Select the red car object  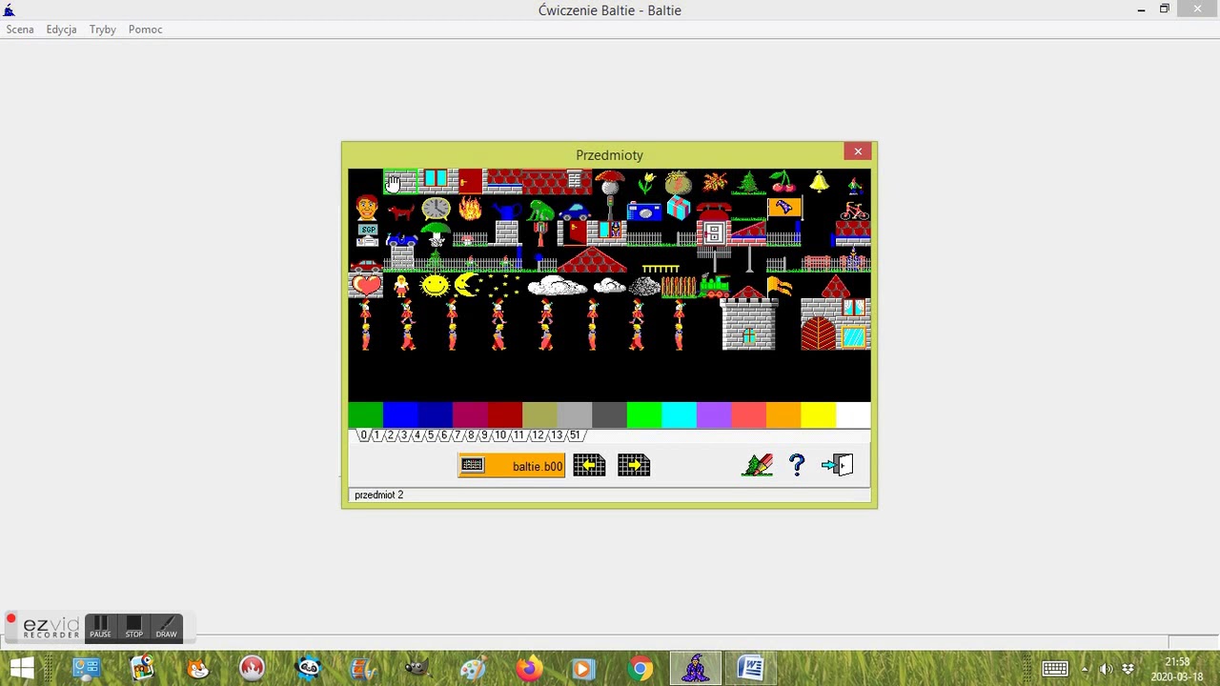(x=366, y=266)
